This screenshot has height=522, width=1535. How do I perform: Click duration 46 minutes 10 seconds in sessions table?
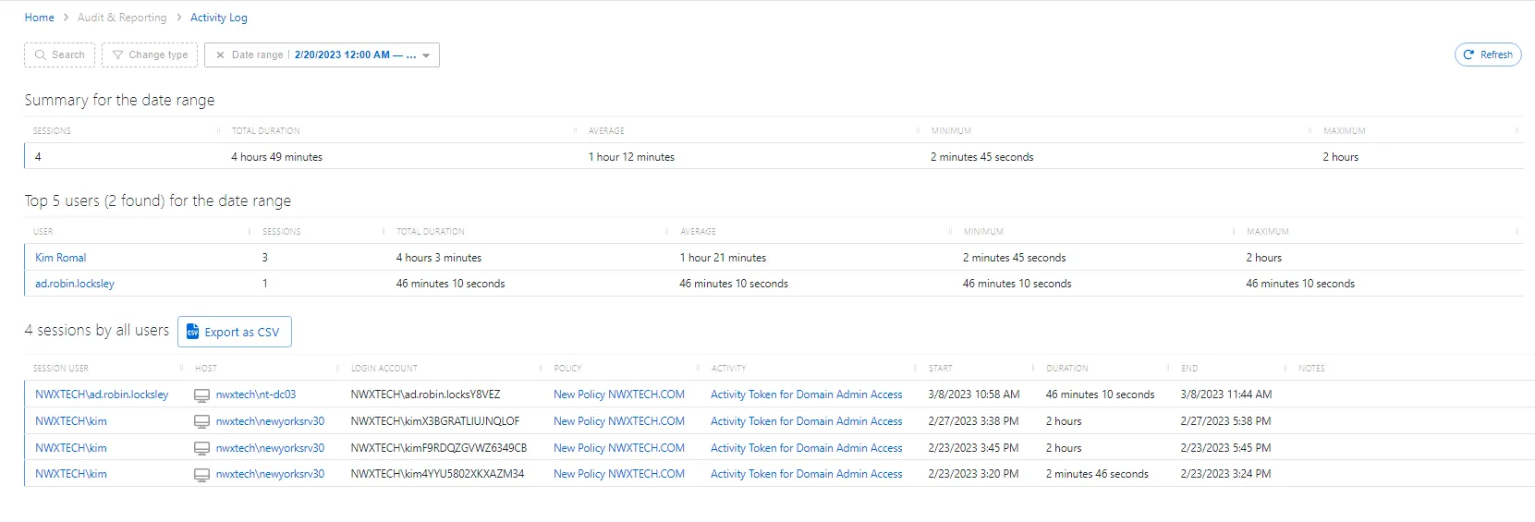1100,395
